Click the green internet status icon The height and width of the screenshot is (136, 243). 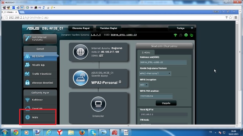tap(186, 35)
